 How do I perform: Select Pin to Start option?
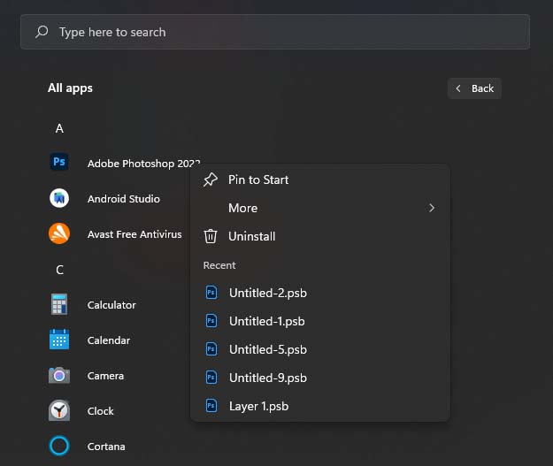pos(258,180)
